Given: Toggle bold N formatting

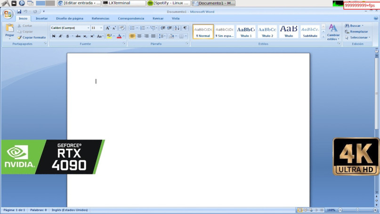Looking at the screenshot, I should pos(54,36).
